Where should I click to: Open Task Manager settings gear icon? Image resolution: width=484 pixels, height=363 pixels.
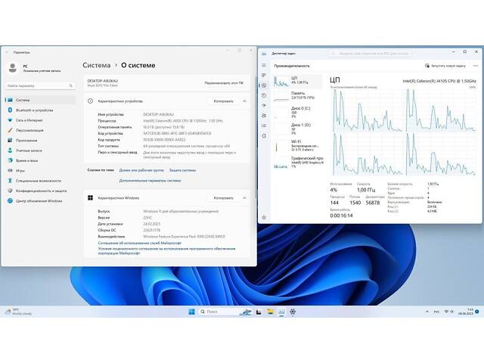click(x=264, y=218)
